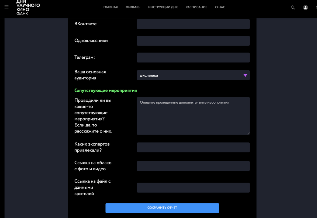Viewport: 317px width, 218px height.
Task: Click the Телеграм input field
Action: (x=193, y=58)
